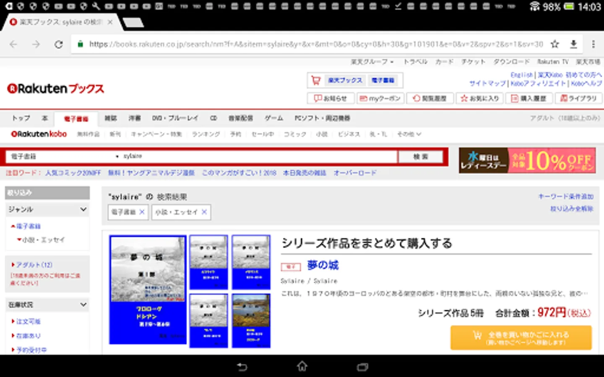The image size is (604, 377).
Task: Open the 楽天市場 link
Action: 588,62
